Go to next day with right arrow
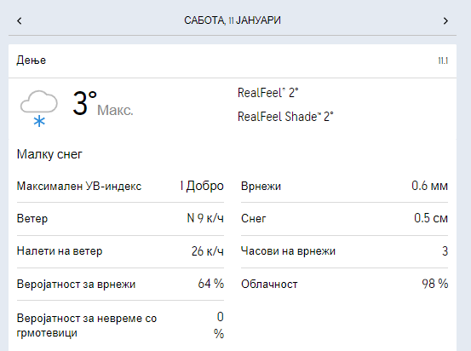The width and height of the screenshot is (471, 351). point(445,20)
